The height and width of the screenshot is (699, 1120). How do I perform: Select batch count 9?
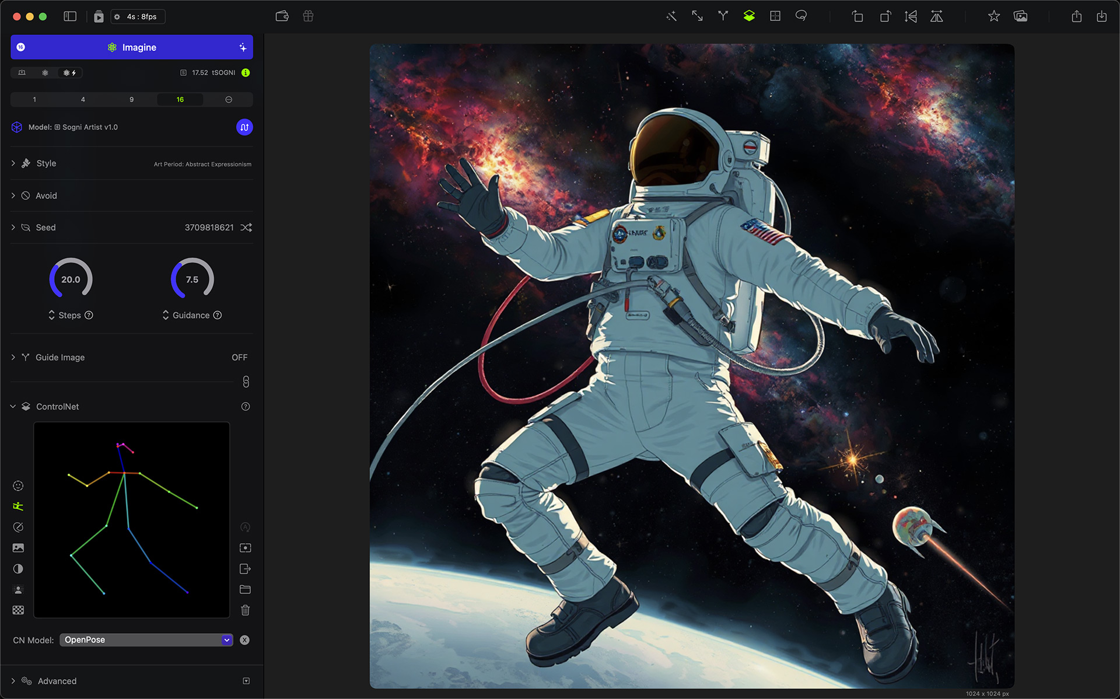131,100
